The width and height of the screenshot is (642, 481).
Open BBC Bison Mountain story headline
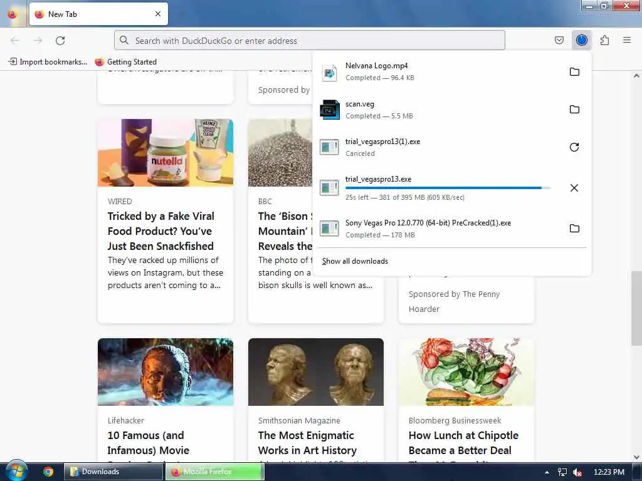285,231
